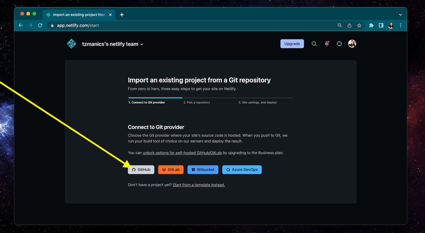Open the user avatar menu in Netlify header
The image size is (425, 233).
click(x=352, y=44)
